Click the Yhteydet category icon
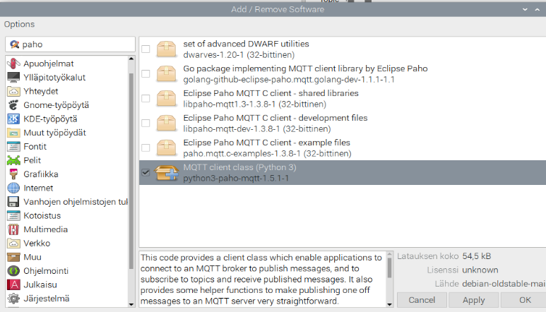 (13, 92)
